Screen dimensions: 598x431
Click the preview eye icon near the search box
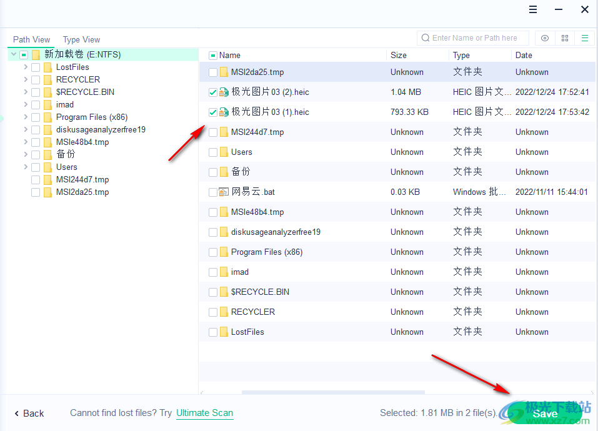pyautogui.click(x=544, y=38)
